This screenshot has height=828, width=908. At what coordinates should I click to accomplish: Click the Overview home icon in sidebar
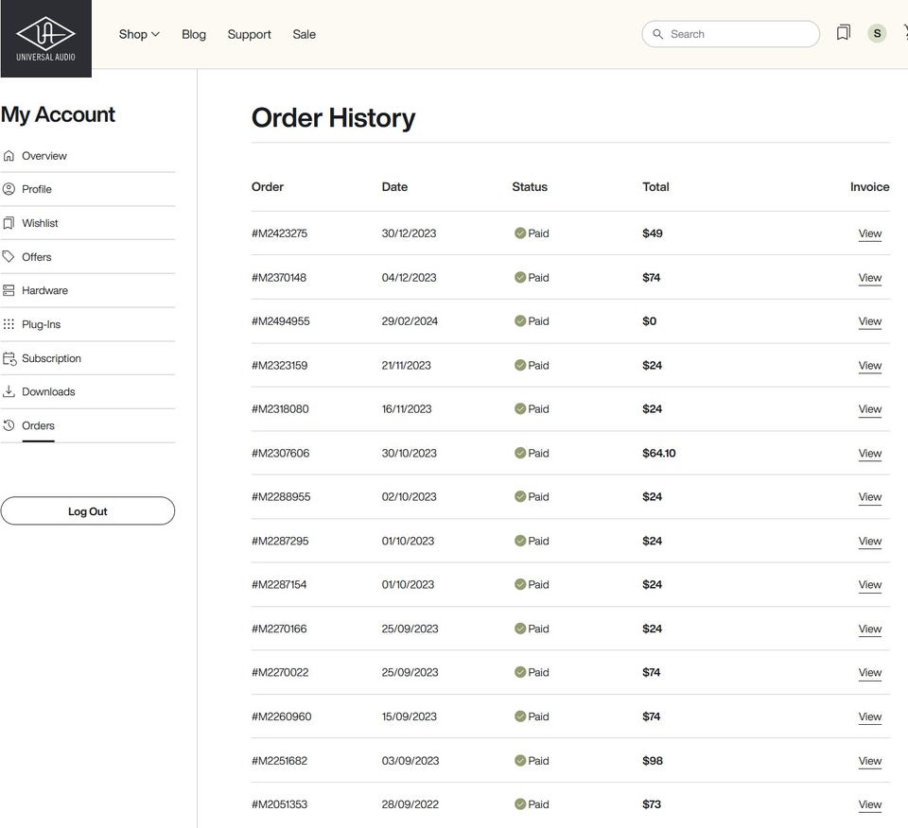click(x=9, y=156)
